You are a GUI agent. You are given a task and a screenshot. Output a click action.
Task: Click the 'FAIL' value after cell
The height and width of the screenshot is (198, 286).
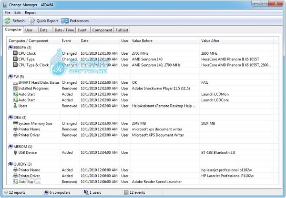pos(204,82)
